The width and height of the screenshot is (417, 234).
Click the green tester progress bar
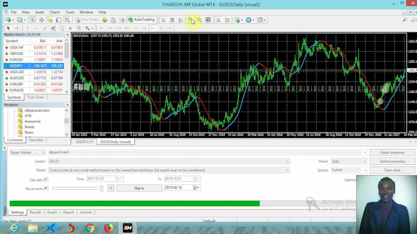coord(134,203)
